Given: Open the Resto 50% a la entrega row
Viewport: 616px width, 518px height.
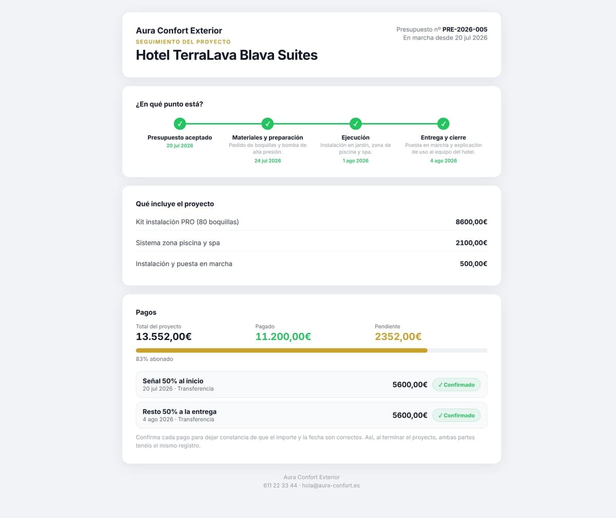Looking at the screenshot, I should 312,415.
